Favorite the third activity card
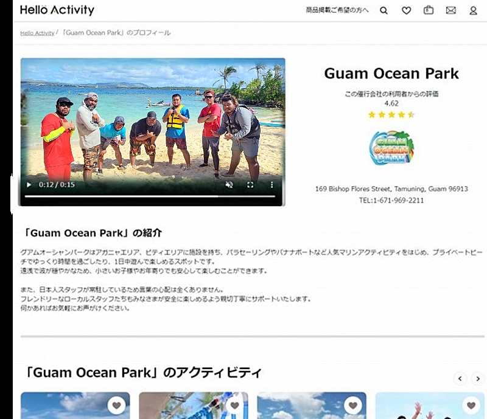487x419 pixels. 353,405
